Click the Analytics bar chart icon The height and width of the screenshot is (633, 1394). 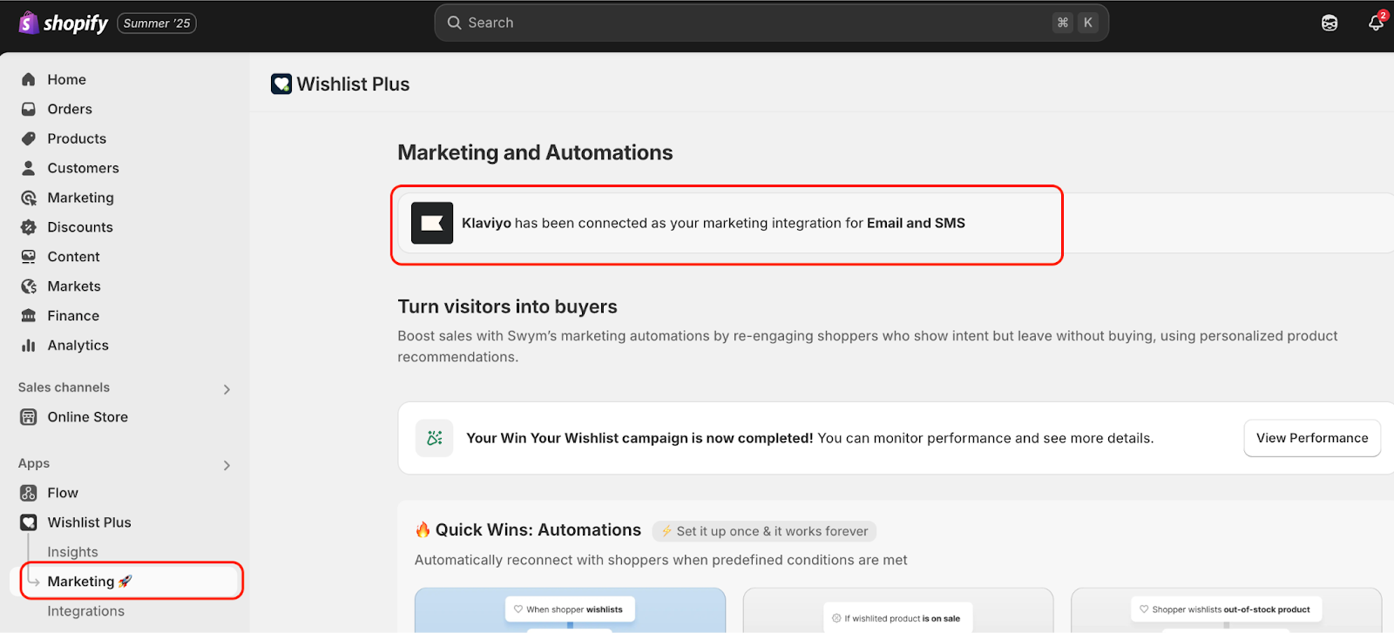(x=29, y=346)
